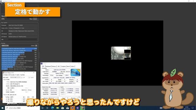Click the Multiplier value in CPU-Z
The image size is (196, 110).
coord(54,91)
